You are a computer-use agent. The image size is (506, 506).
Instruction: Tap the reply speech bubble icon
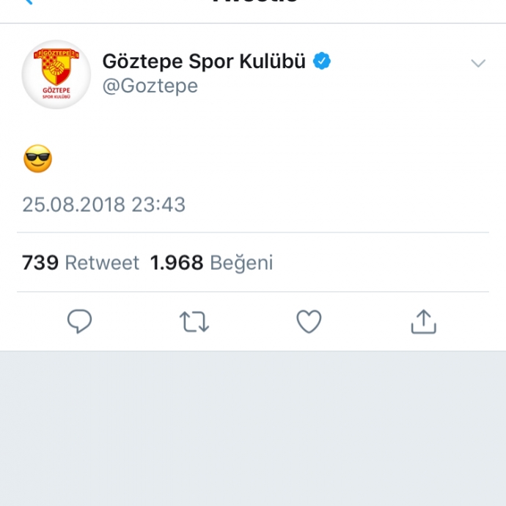[79, 321]
